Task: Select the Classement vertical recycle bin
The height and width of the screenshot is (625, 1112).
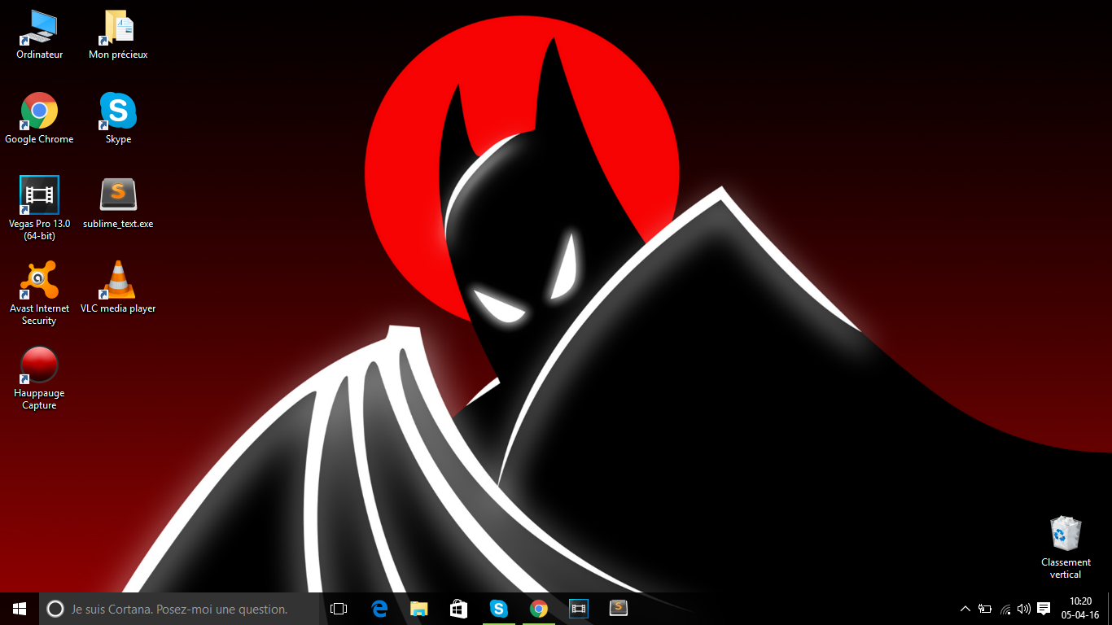Action: pyautogui.click(x=1066, y=548)
